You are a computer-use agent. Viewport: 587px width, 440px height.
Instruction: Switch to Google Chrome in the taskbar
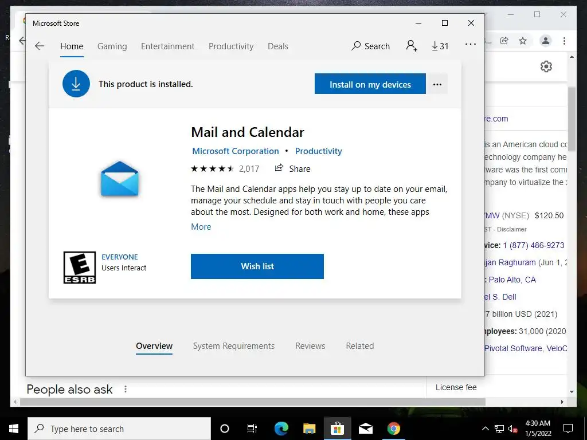pyautogui.click(x=393, y=429)
